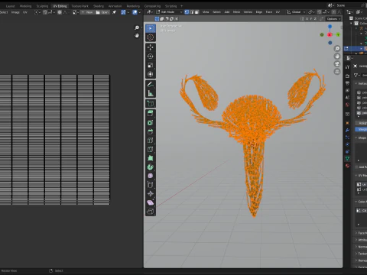Activate the Rotate tool in viewport toolbar
Viewport: 367px width, 275px height.
151,57
